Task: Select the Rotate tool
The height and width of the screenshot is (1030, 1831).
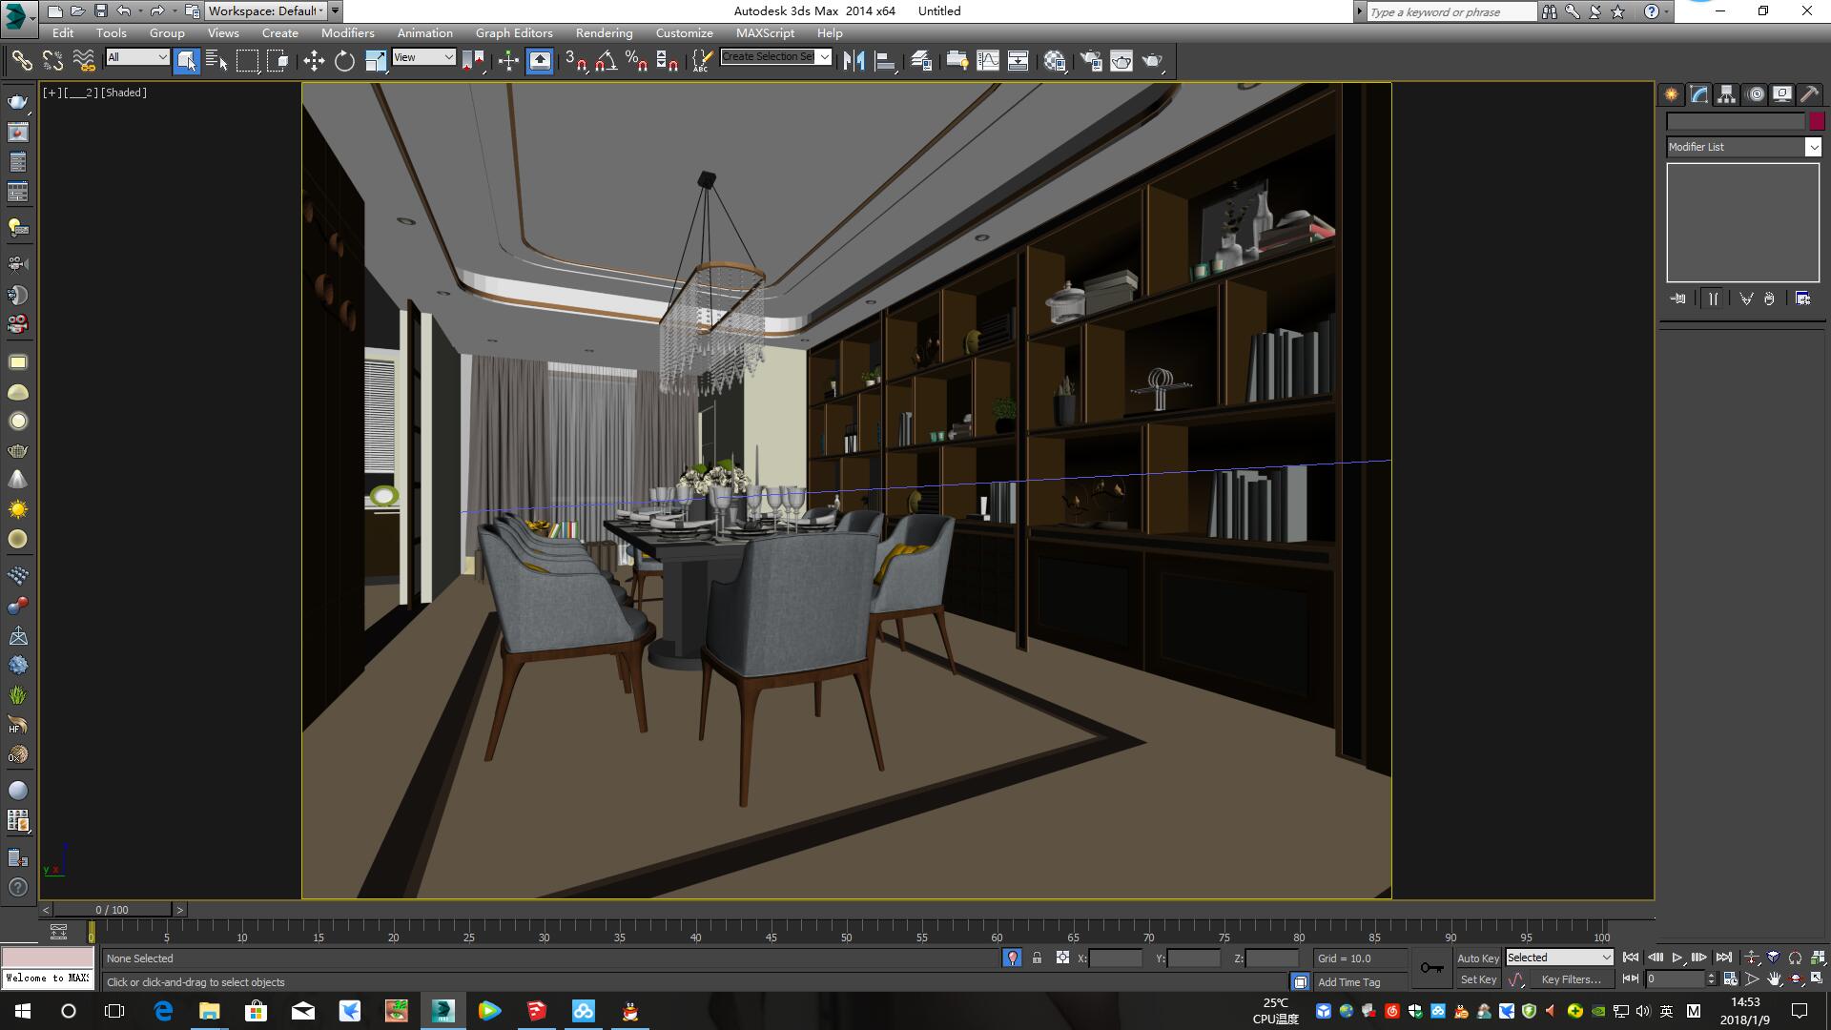Action: (x=344, y=61)
